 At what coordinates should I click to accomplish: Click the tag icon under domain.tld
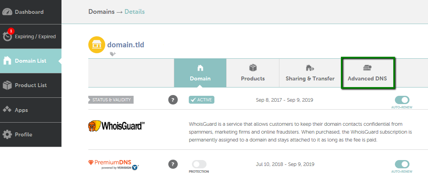click(113, 54)
